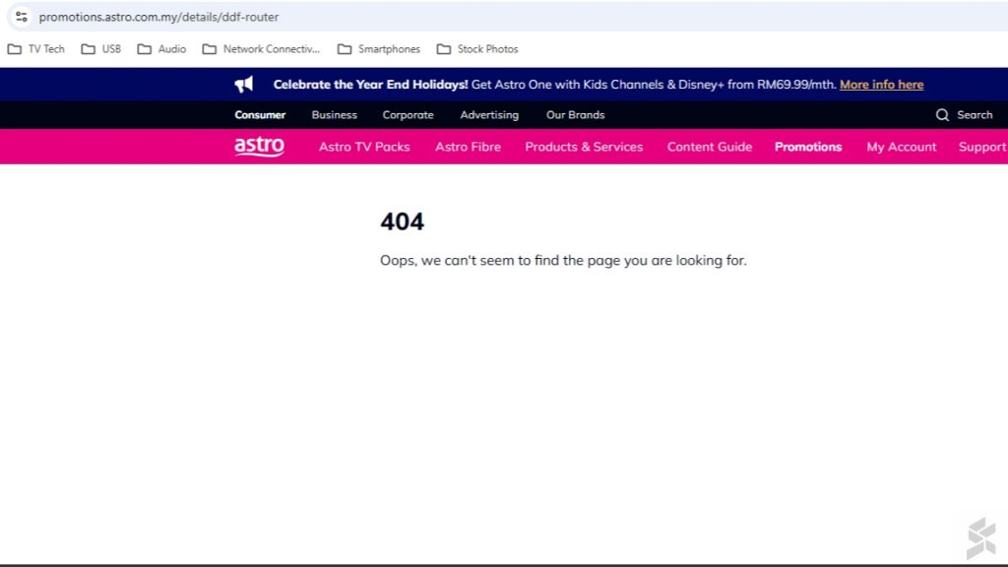
Task: Open the Our Brands menu
Action: (575, 115)
